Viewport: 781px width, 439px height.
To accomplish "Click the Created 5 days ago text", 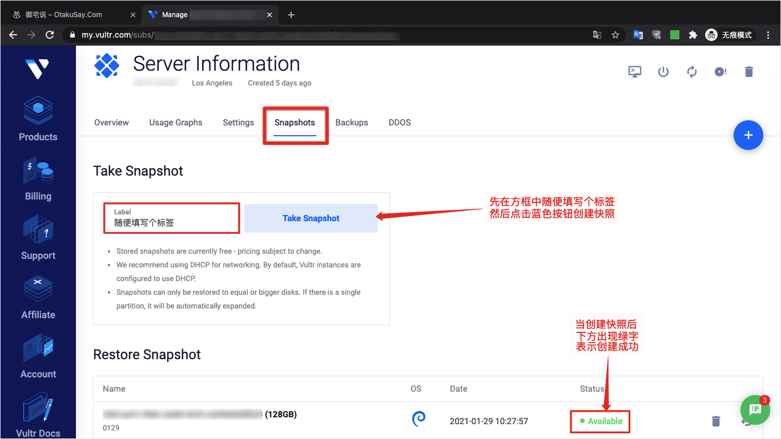I will [280, 83].
